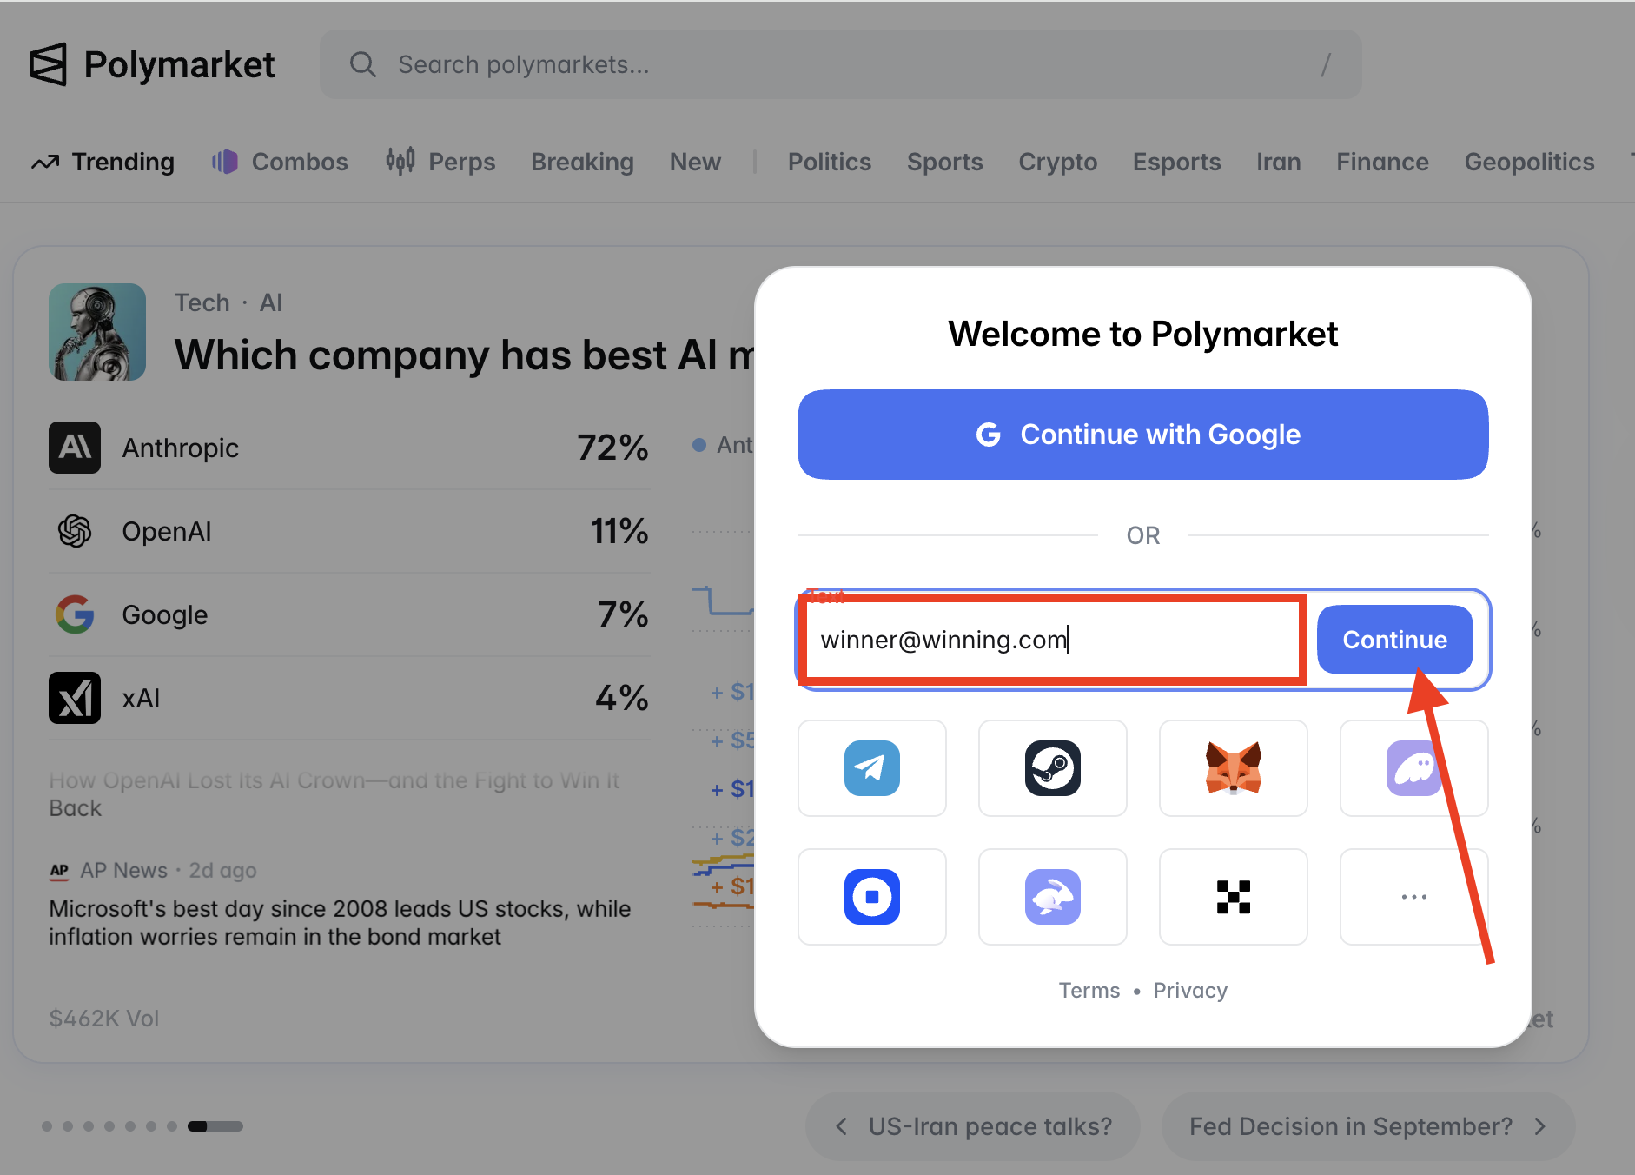Choose the Coinbase Wallet icon
This screenshot has width=1635, height=1175.
tap(872, 897)
